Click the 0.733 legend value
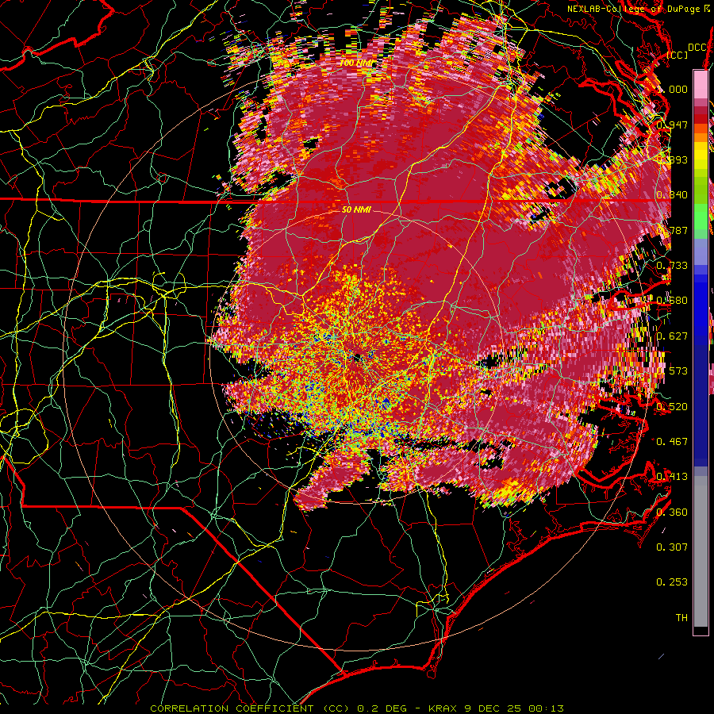This screenshot has height=714, width=714. 672,266
